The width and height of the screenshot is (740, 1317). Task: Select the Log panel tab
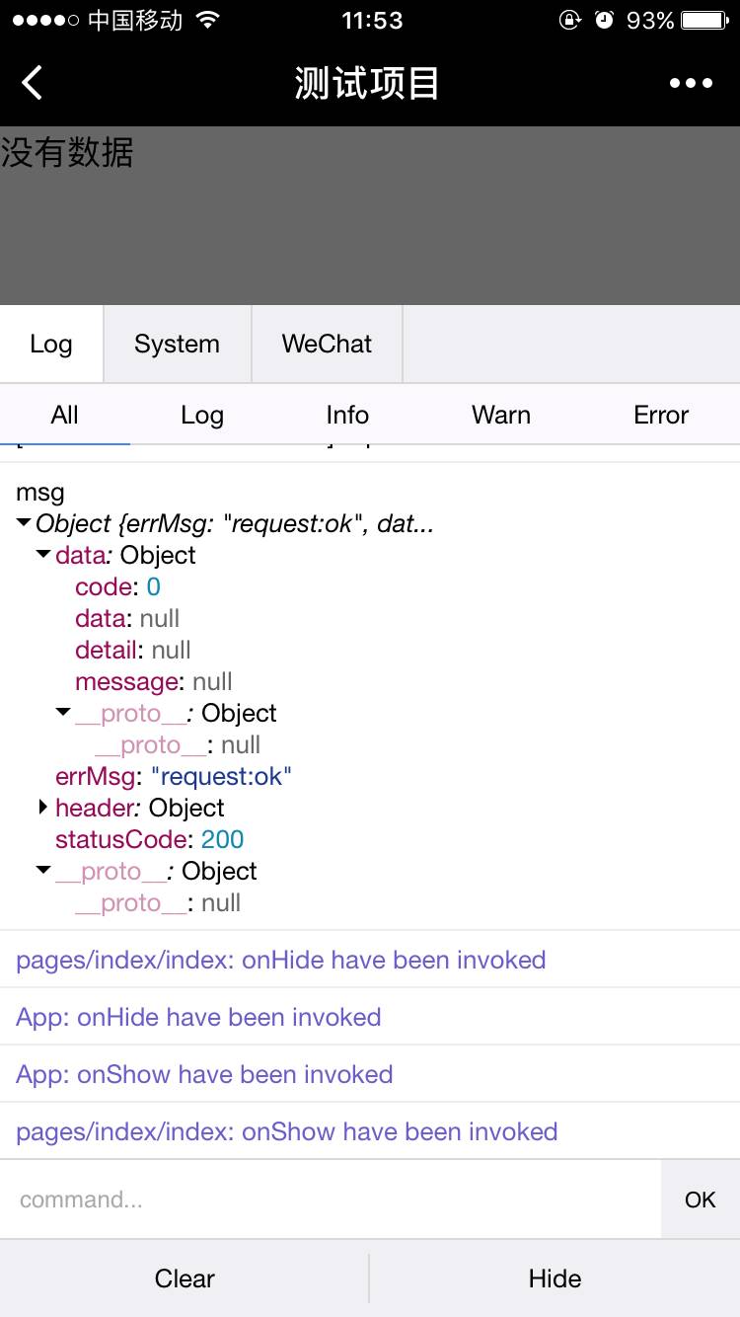(x=51, y=344)
